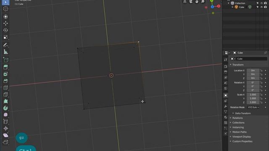Screen dimensions: 269x151
Task: Open the Tool settings properties tab
Action: coord(226,60)
